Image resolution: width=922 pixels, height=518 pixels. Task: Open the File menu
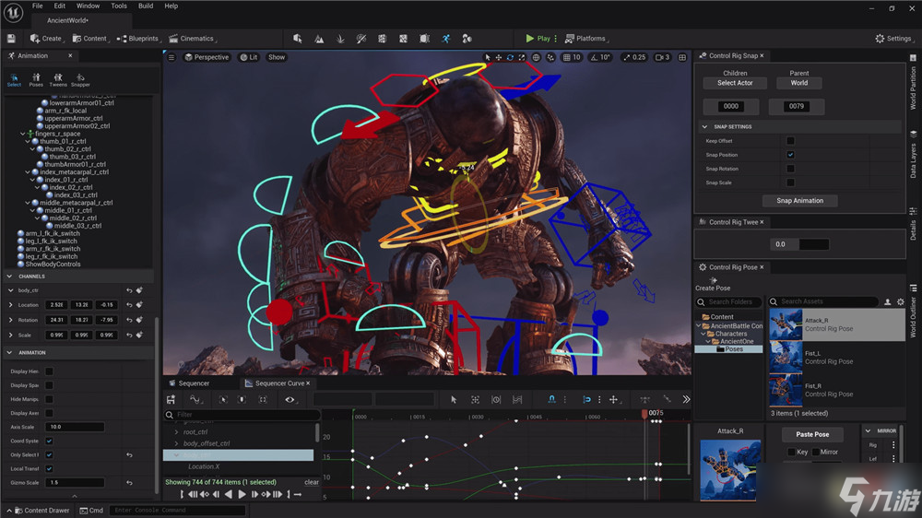[37, 6]
